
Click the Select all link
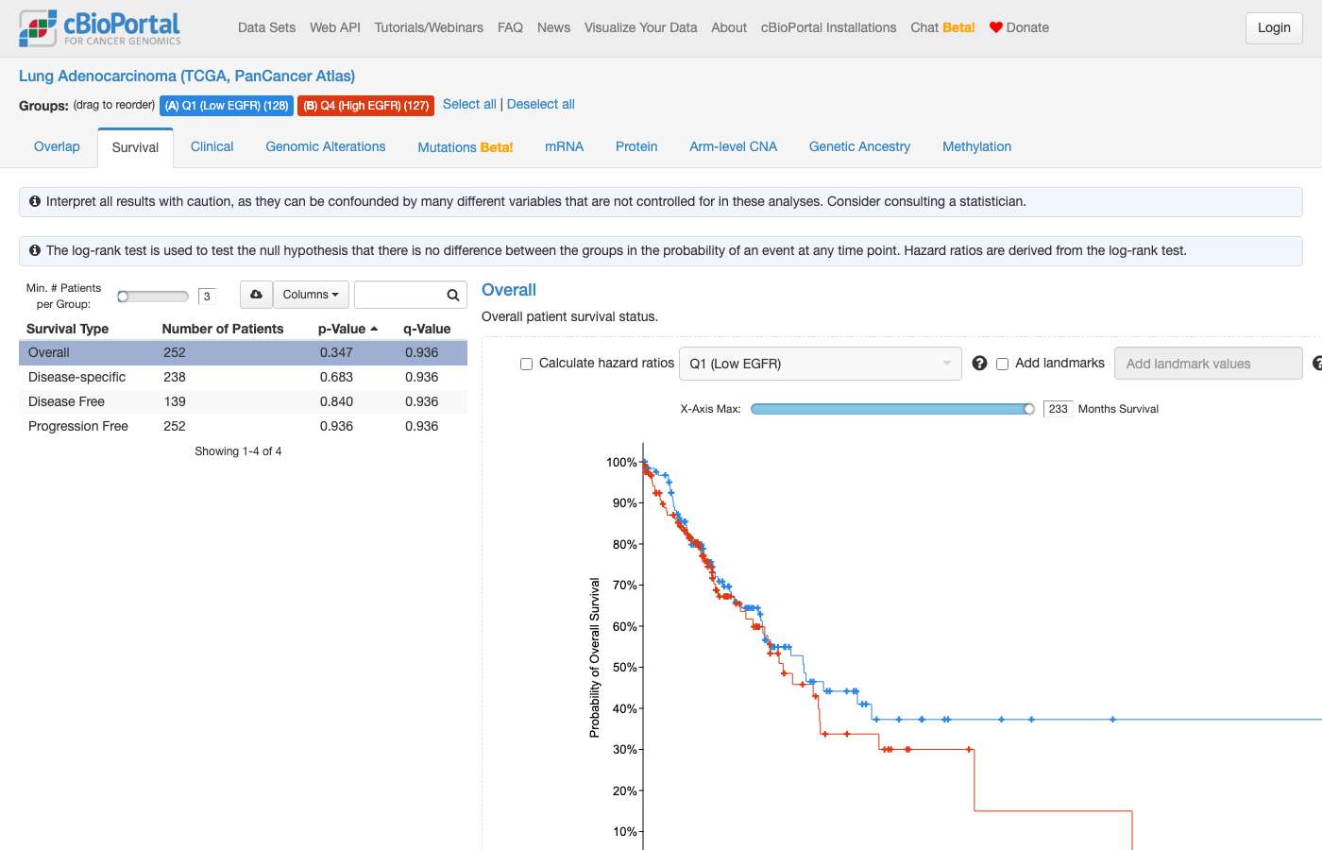click(469, 104)
